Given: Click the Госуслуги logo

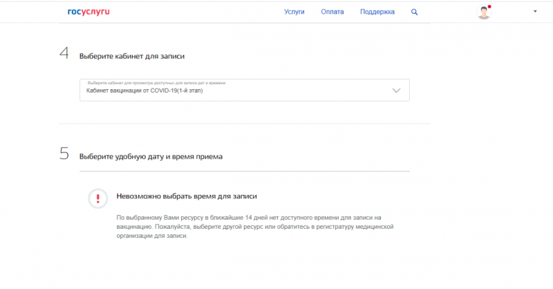Looking at the screenshot, I should pos(88,12).
